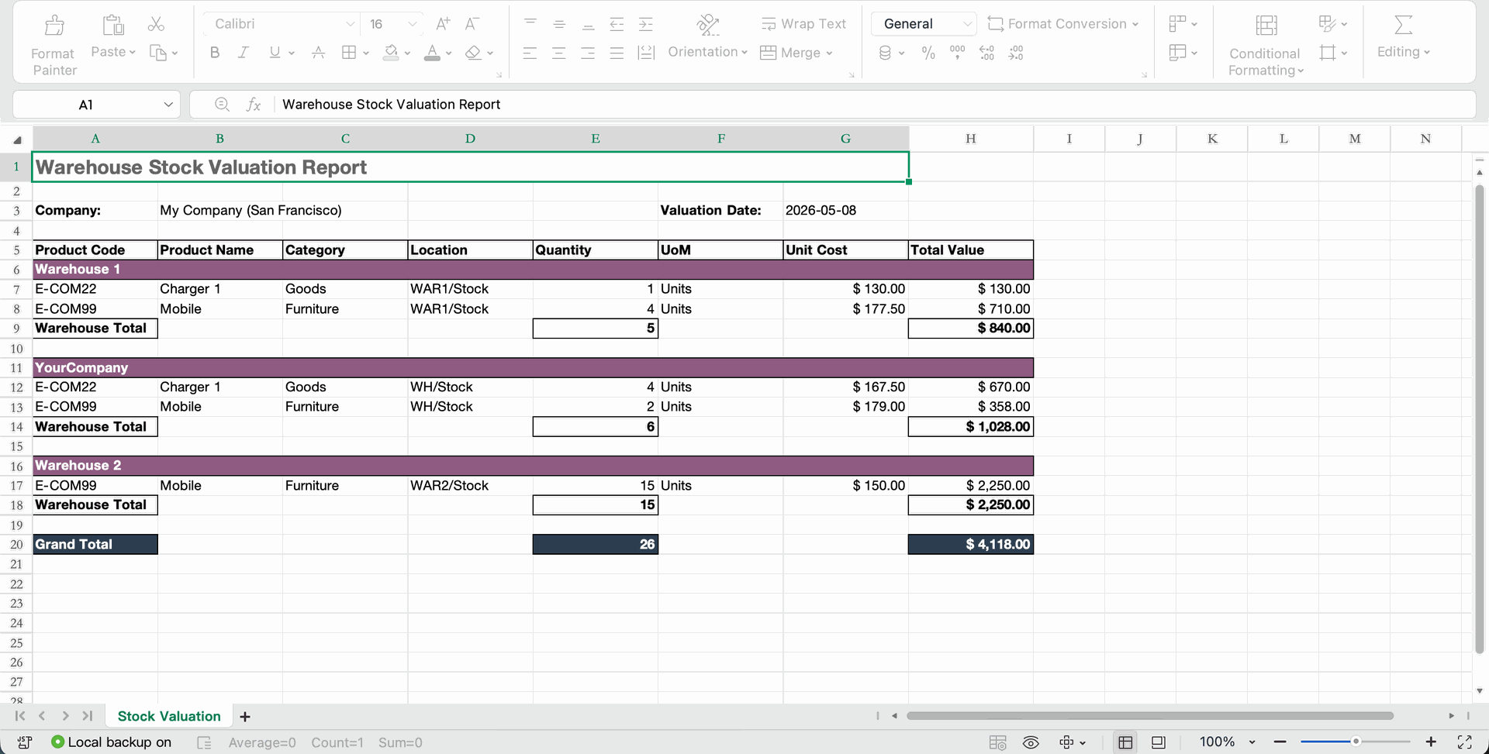Click the formula bar input text
1489x754 pixels.
pos(391,105)
